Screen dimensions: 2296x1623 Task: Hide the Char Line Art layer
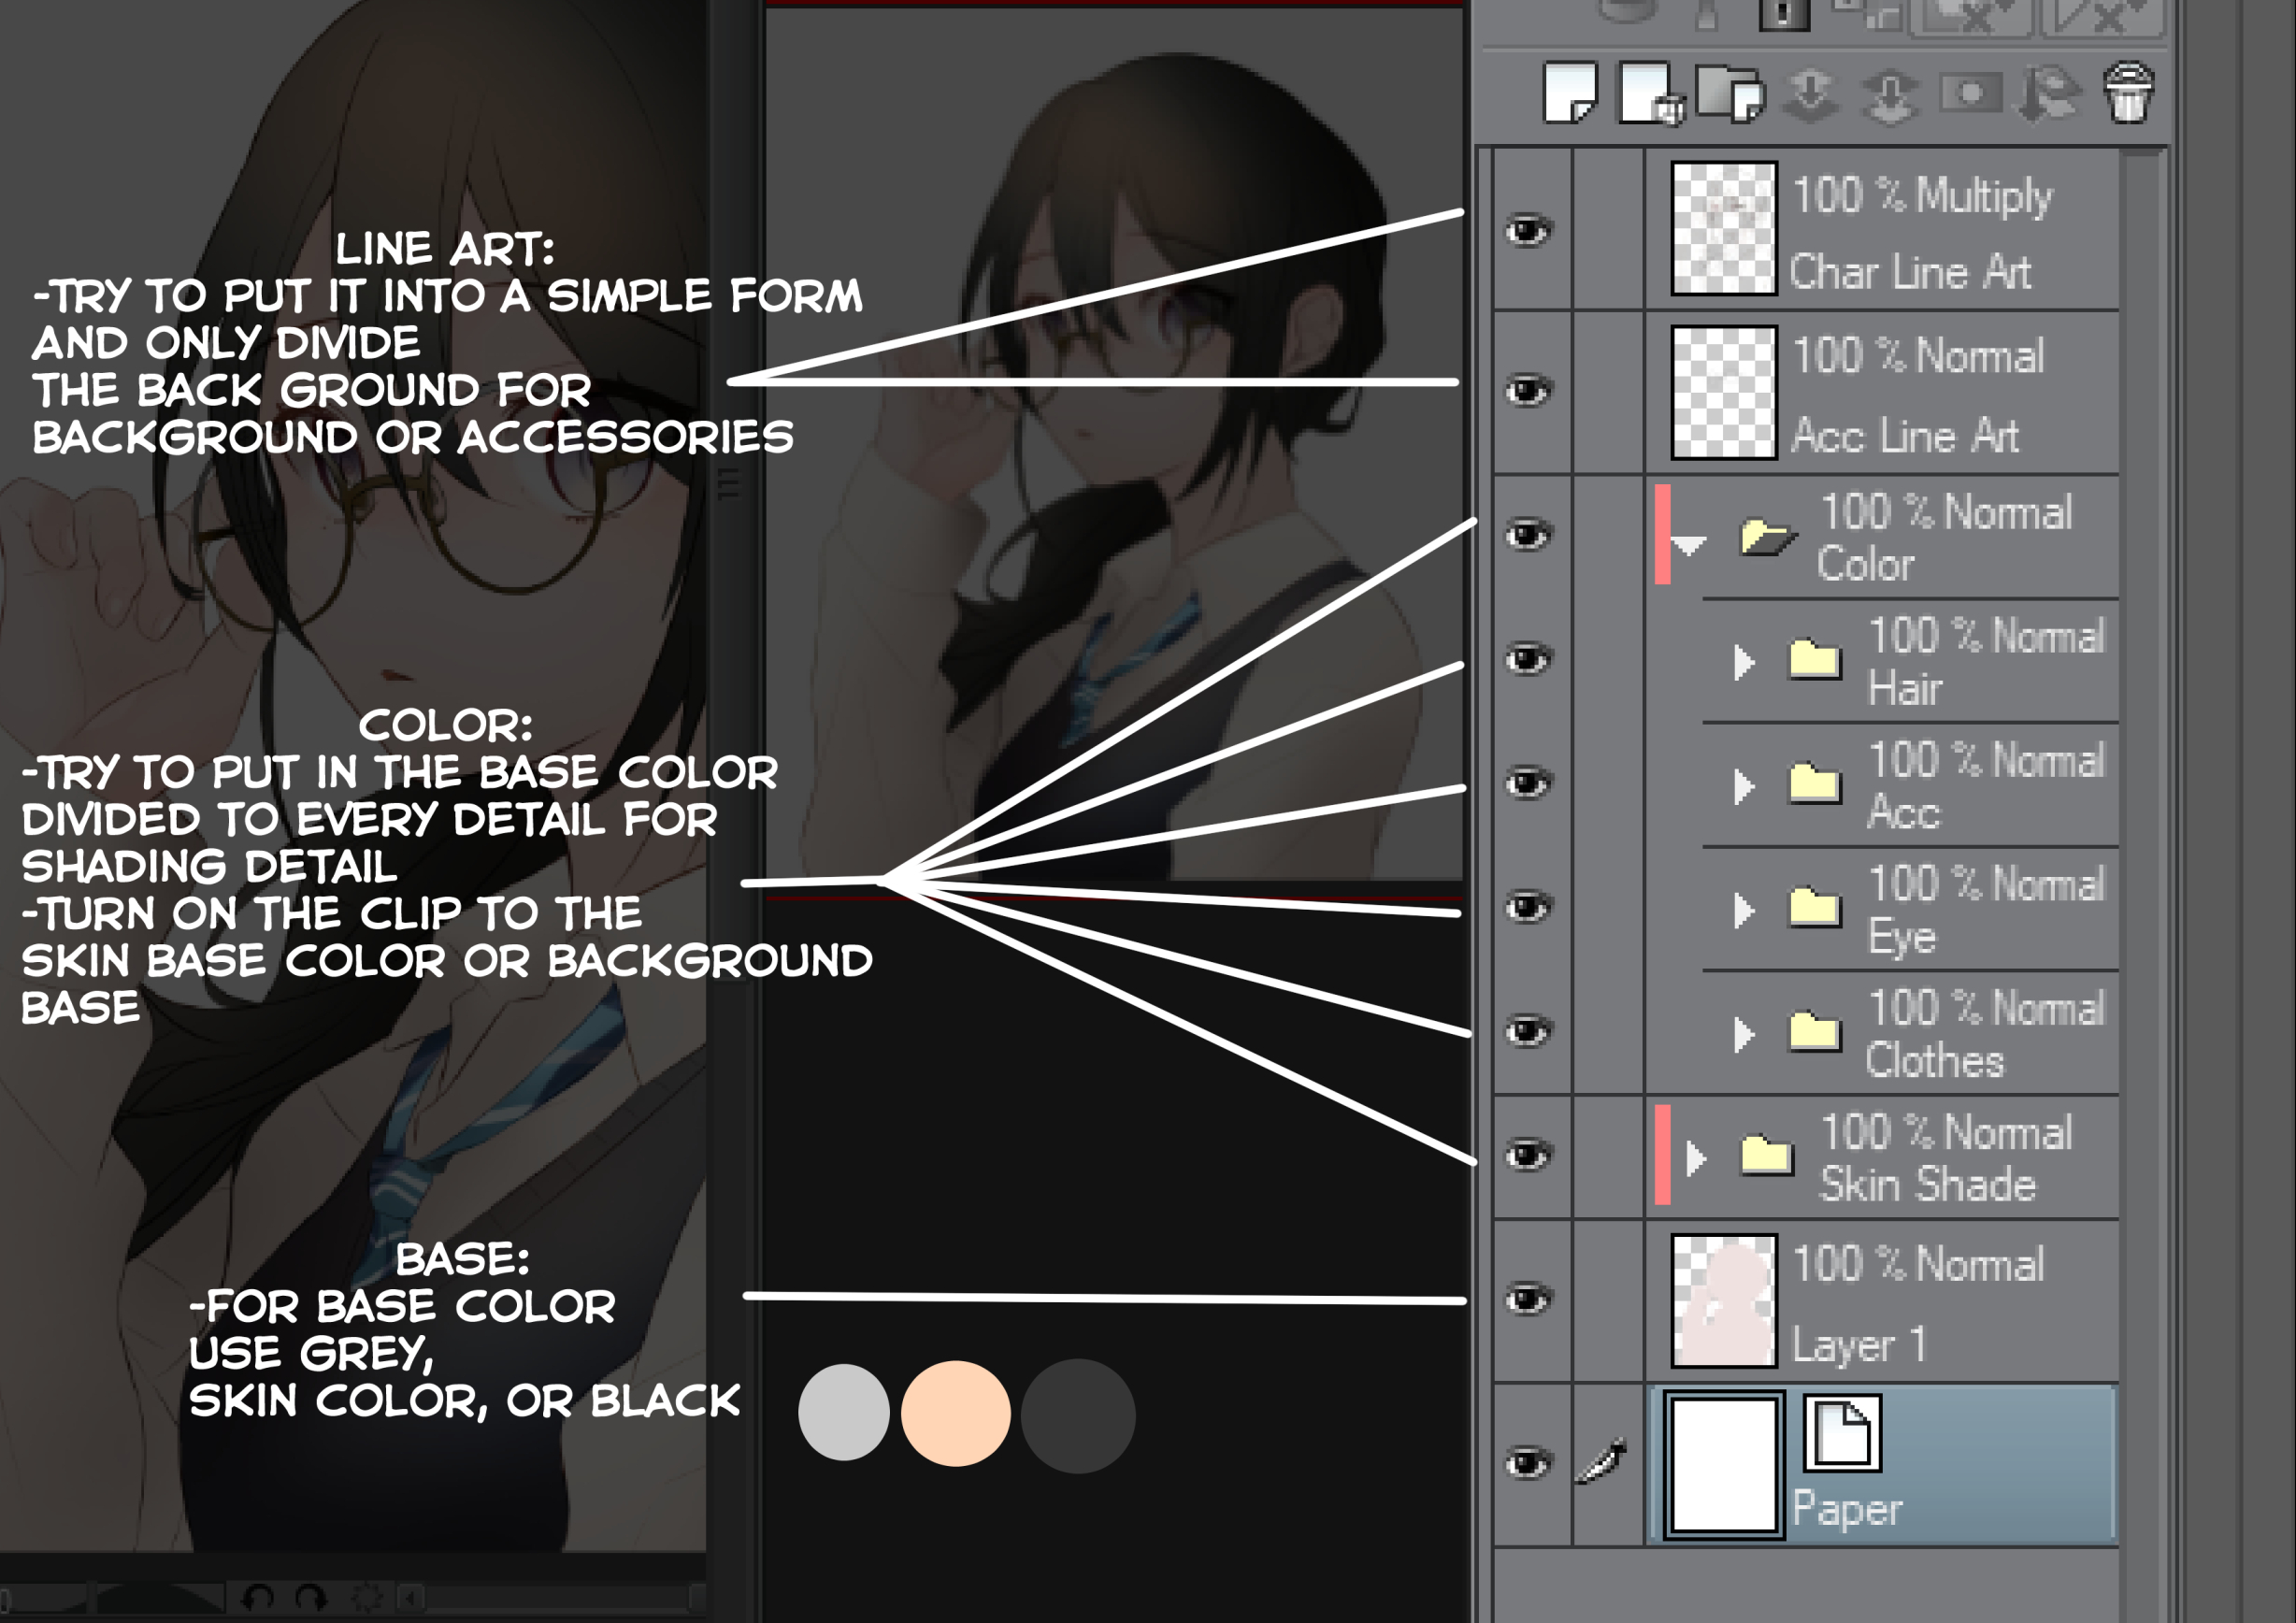pos(1528,231)
